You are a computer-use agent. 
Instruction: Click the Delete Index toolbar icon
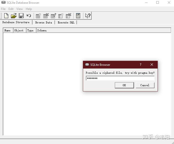point(68,16)
